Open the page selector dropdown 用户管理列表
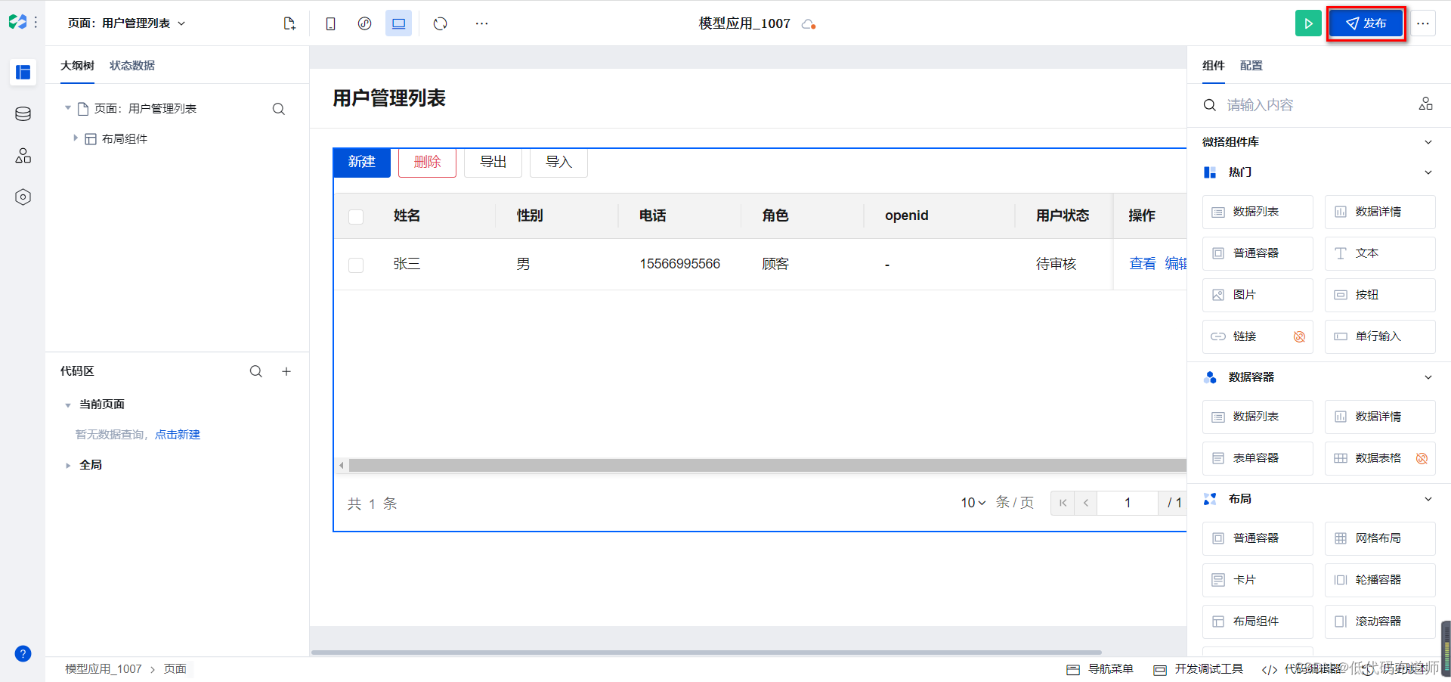Image resolution: width=1451 pixels, height=682 pixels. pyautogui.click(x=126, y=23)
